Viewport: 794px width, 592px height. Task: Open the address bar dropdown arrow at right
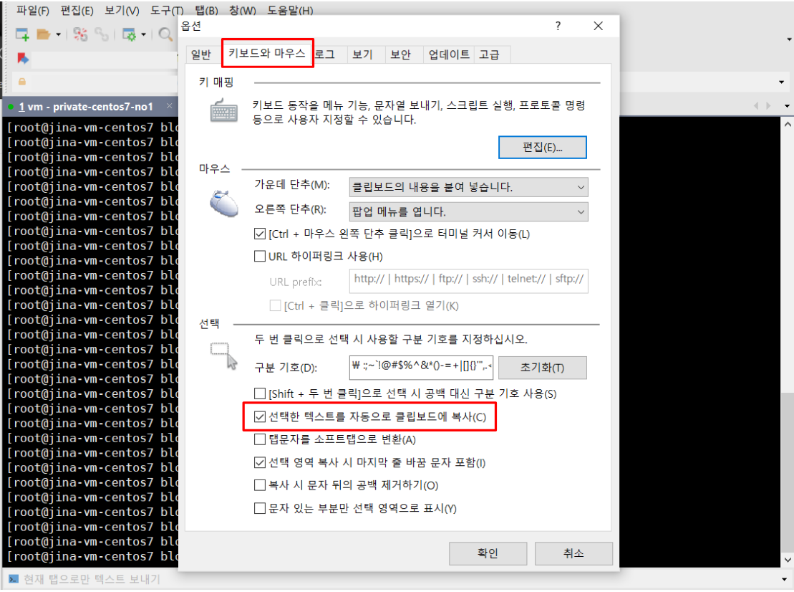(782, 82)
